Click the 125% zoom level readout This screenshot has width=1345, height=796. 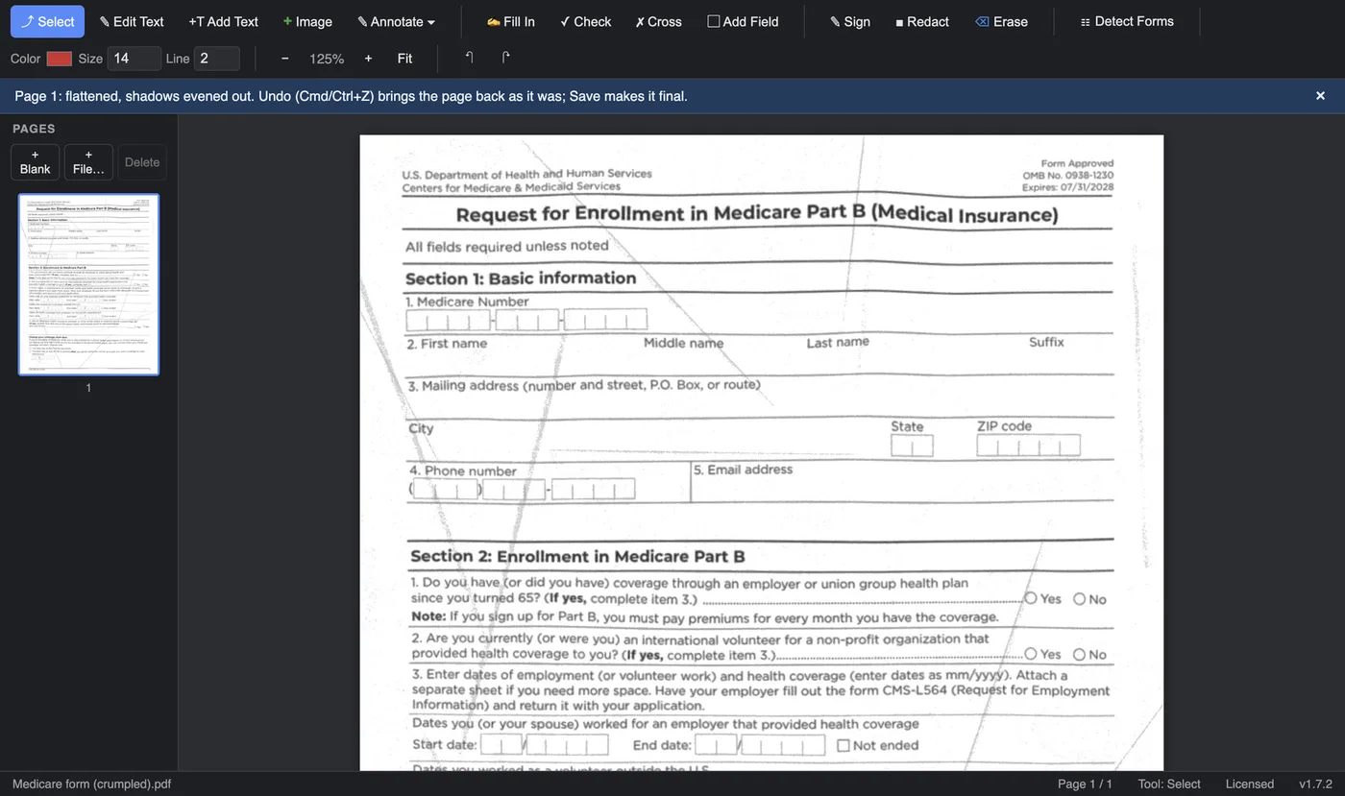[327, 59]
